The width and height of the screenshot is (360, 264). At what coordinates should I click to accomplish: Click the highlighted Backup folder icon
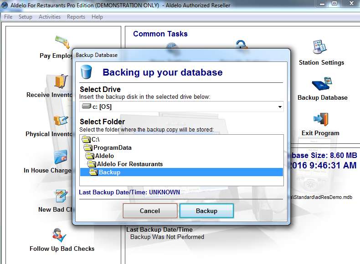click(93, 172)
